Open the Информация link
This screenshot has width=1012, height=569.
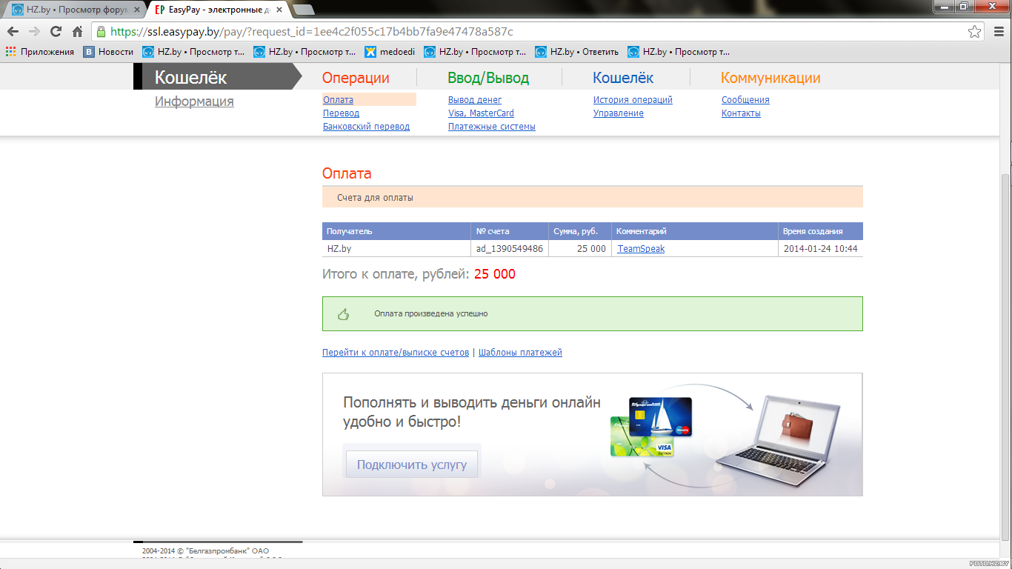point(194,102)
